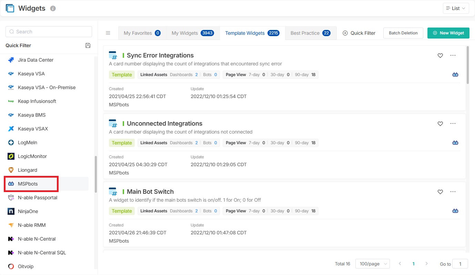
Task: Click the sidebar Search input field
Action: click(49, 32)
